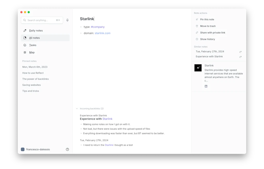Start voice capture with the microphone icon

tap(67, 20)
